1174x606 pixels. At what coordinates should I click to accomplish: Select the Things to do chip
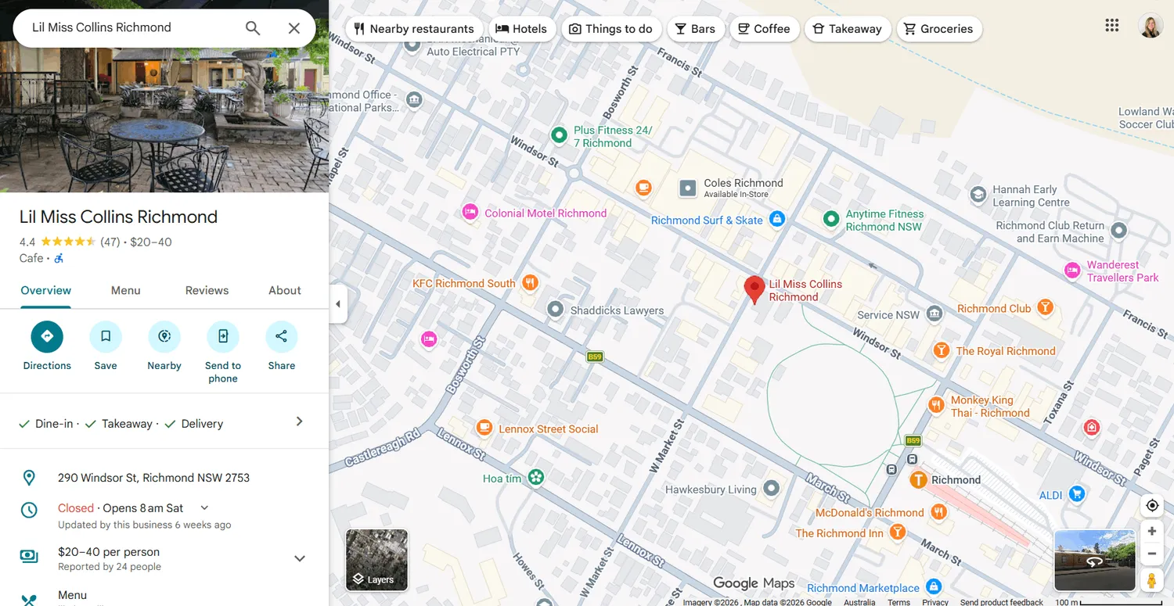611,29
